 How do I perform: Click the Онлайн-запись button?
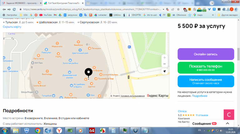coord(206,54)
